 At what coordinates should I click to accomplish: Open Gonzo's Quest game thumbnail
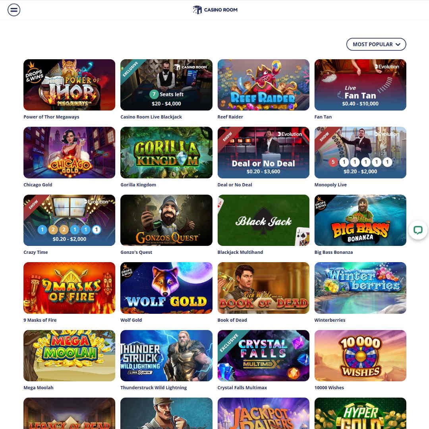pos(166,220)
